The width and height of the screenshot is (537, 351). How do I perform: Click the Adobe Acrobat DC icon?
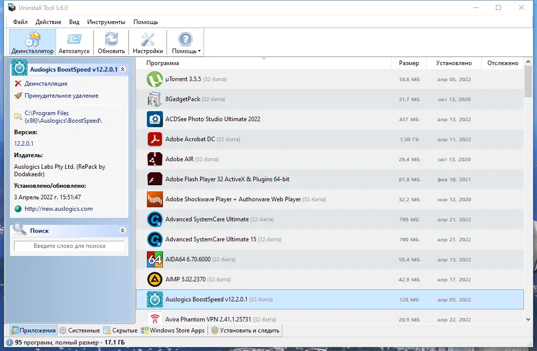(x=155, y=139)
